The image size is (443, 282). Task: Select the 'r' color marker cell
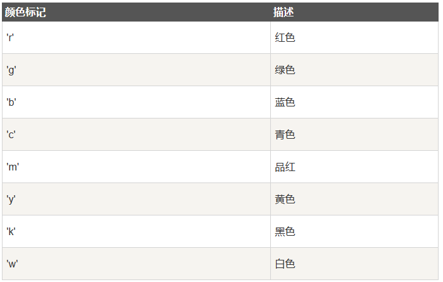click(x=11, y=38)
